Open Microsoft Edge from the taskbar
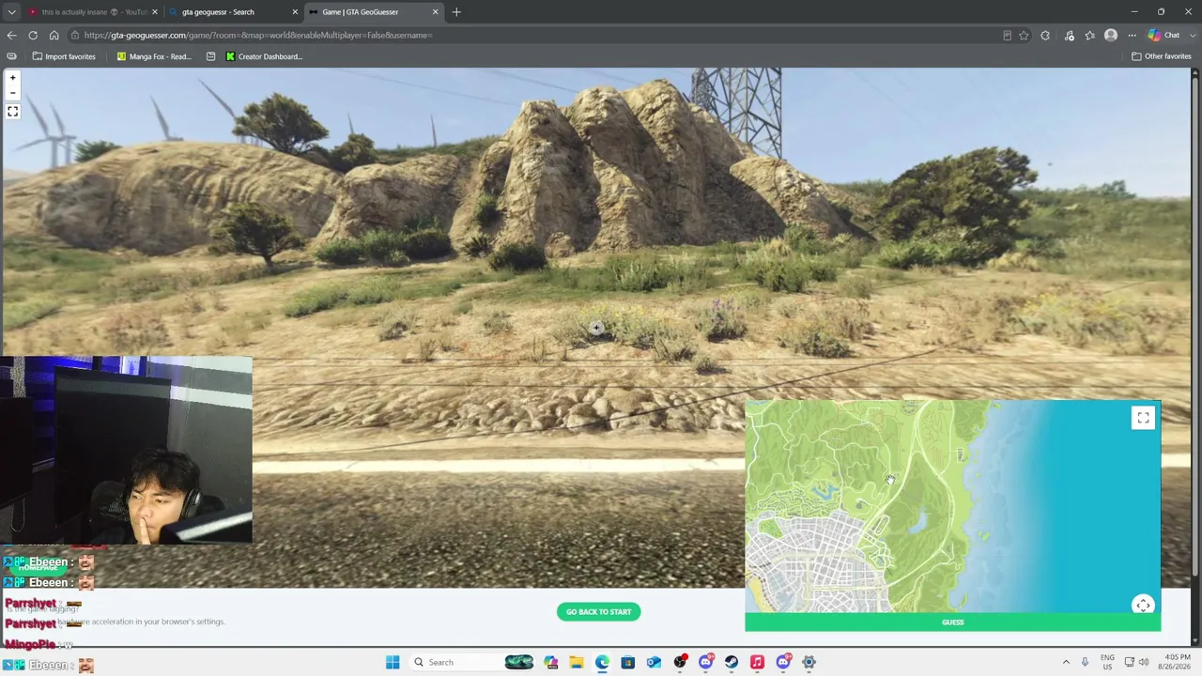 click(x=602, y=662)
